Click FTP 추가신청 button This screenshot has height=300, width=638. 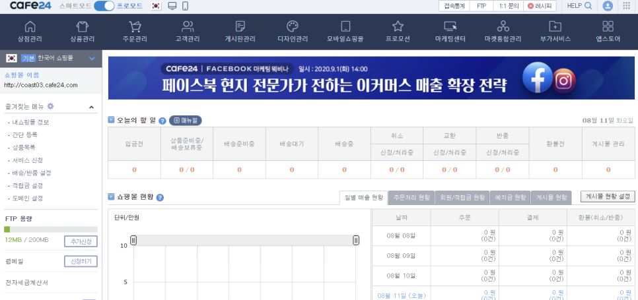point(81,241)
